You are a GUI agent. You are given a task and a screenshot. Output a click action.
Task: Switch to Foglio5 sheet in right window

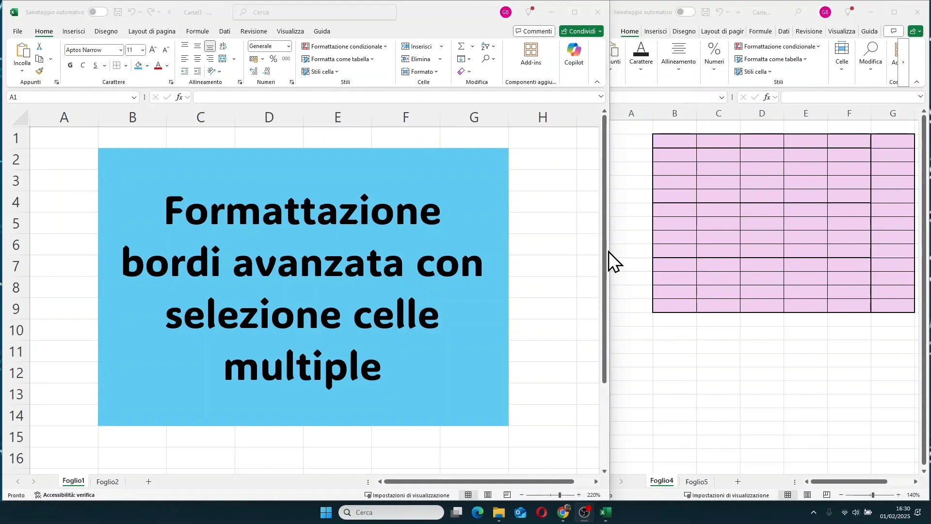696,482
